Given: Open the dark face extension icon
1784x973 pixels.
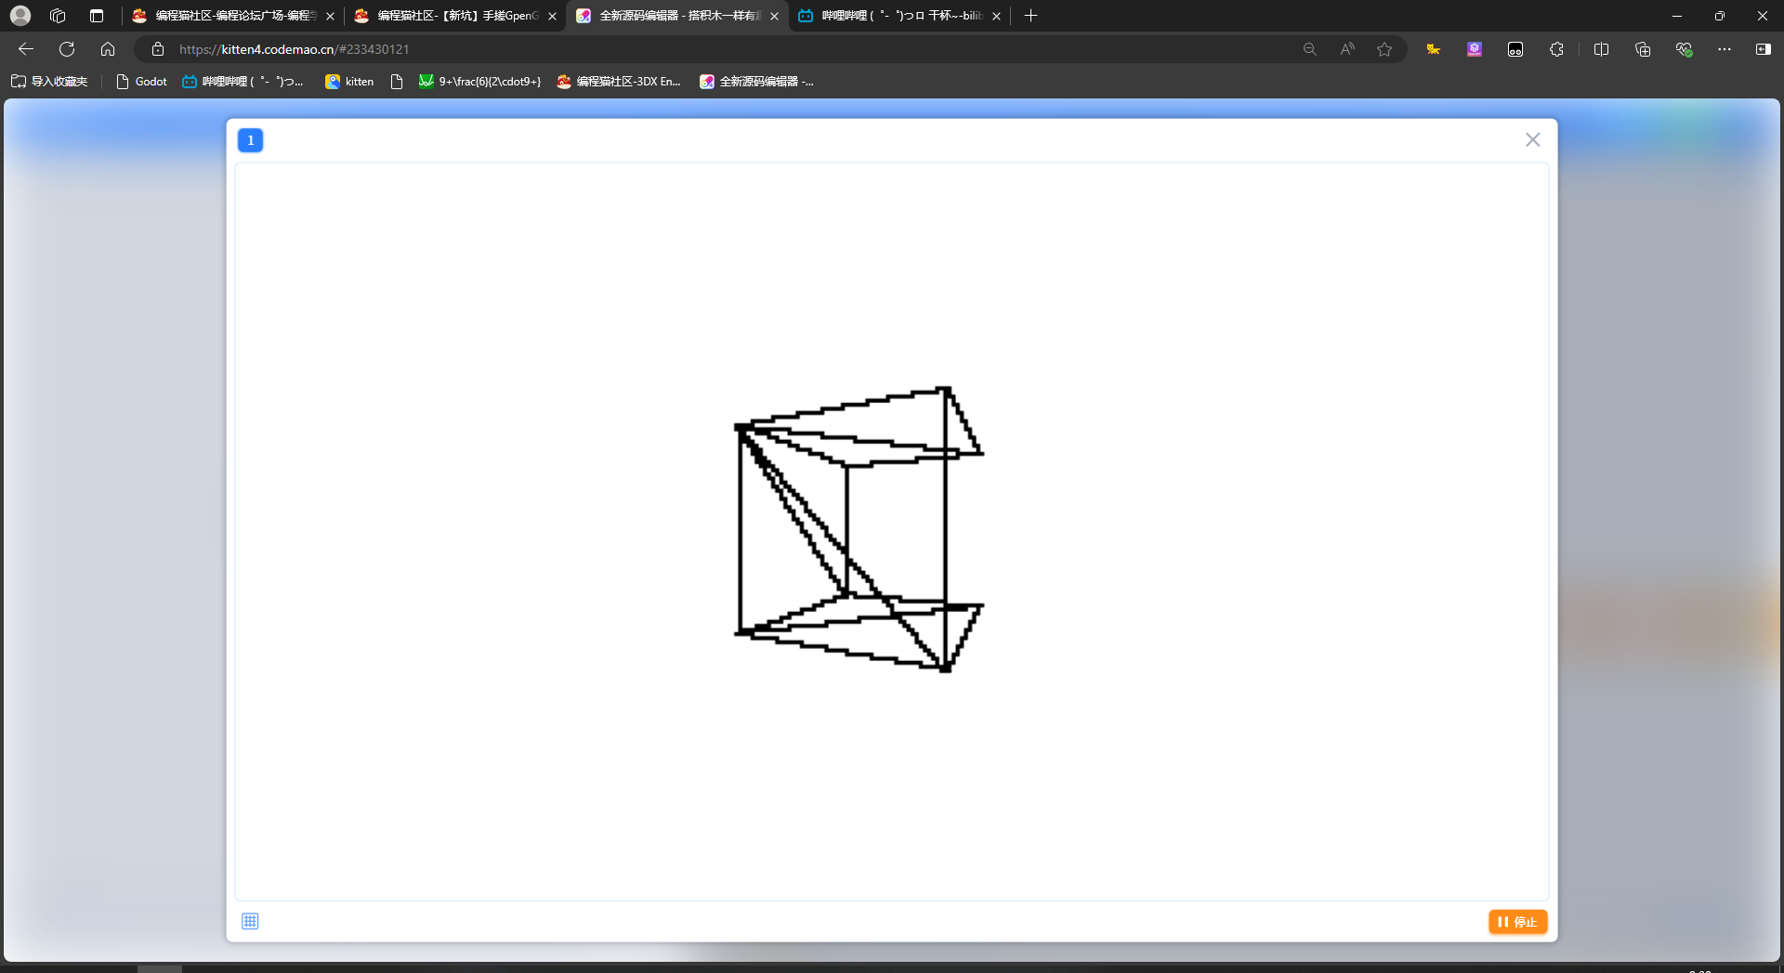Looking at the screenshot, I should tap(1515, 49).
